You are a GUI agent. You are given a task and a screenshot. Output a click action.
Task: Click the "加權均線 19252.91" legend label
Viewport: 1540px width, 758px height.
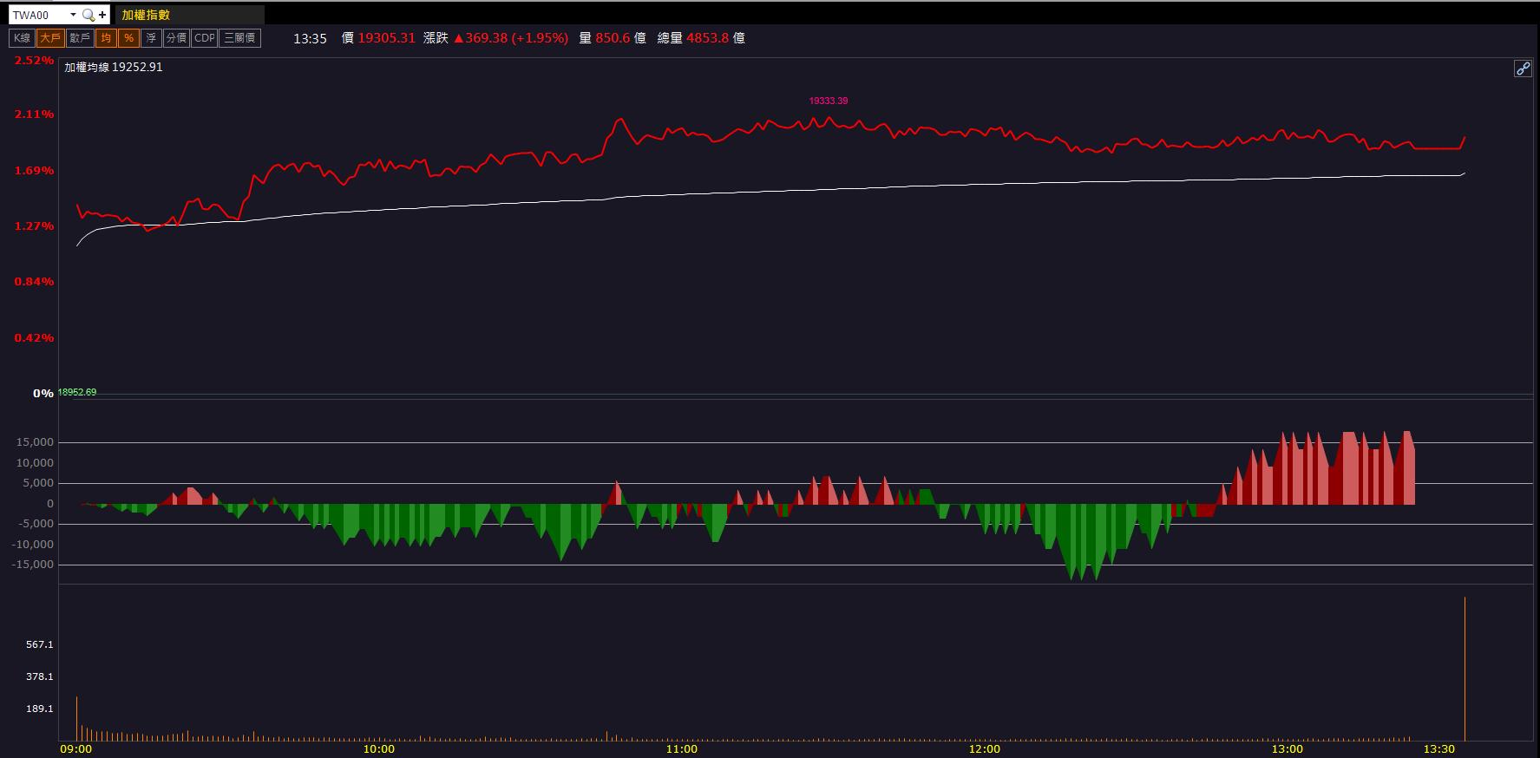pyautogui.click(x=114, y=67)
